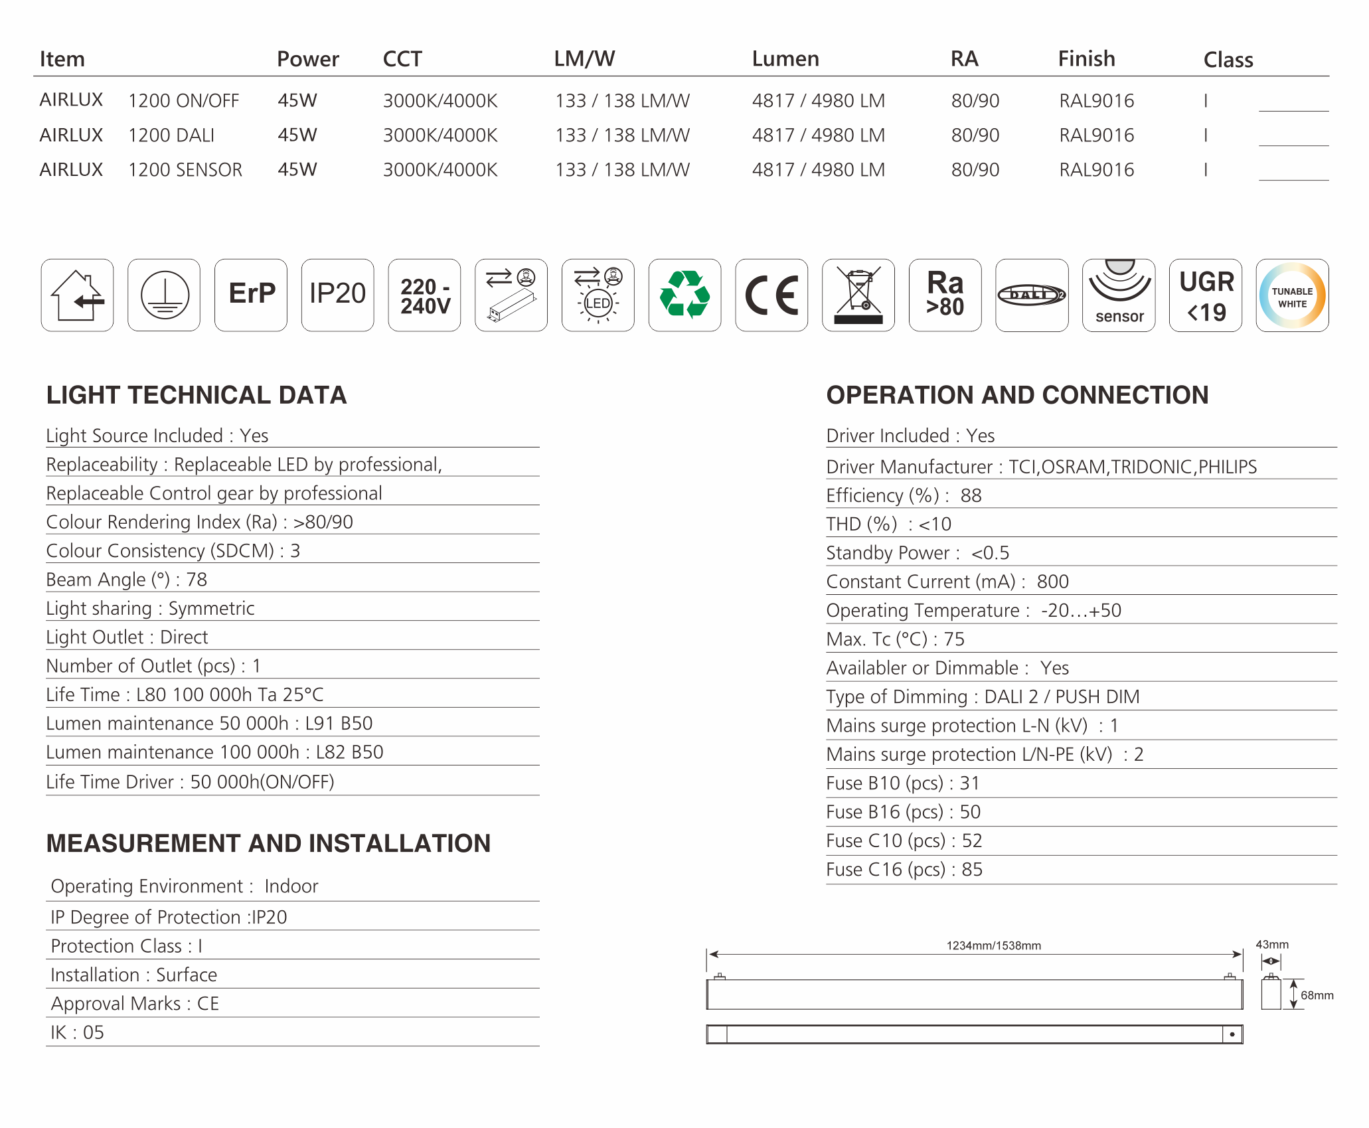Click 'Driver Included : Yes' row

(1081, 436)
